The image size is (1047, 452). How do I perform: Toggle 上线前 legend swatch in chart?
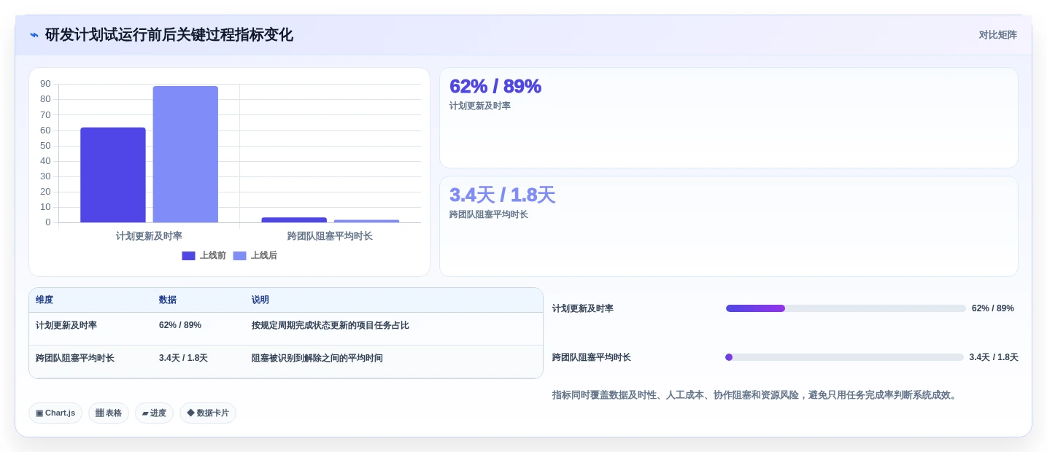click(188, 256)
